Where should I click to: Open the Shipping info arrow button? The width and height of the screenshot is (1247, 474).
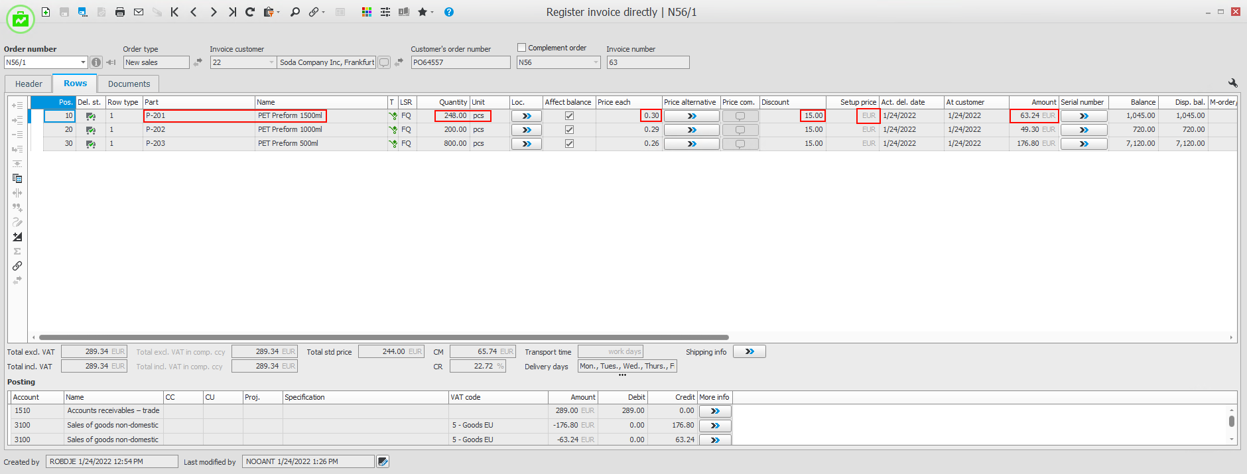[749, 351]
